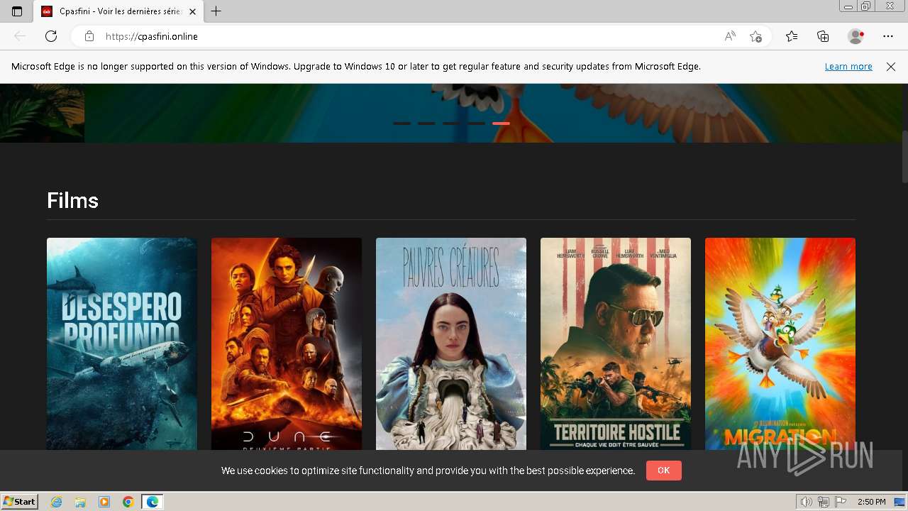Open Edge Settings and more menu
Viewport: 908px width, 511px height.
pyautogui.click(x=888, y=36)
